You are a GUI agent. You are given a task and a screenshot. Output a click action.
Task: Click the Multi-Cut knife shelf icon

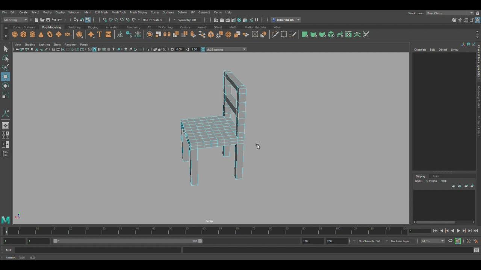(275, 34)
